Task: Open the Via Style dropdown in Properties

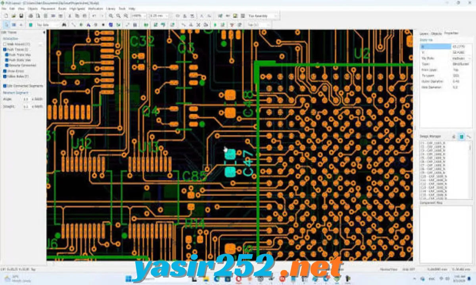Action: pyautogui.click(x=461, y=58)
